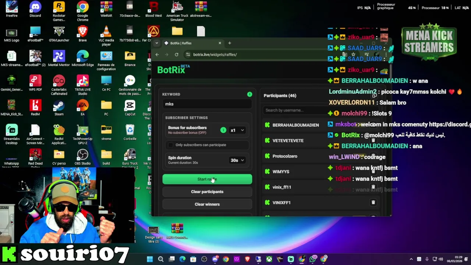The image size is (471, 265).
Task: Click the BotRix BETA logo
Action: (173, 69)
